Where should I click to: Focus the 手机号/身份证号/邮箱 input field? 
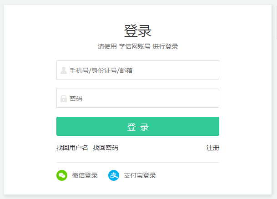tap(138, 70)
